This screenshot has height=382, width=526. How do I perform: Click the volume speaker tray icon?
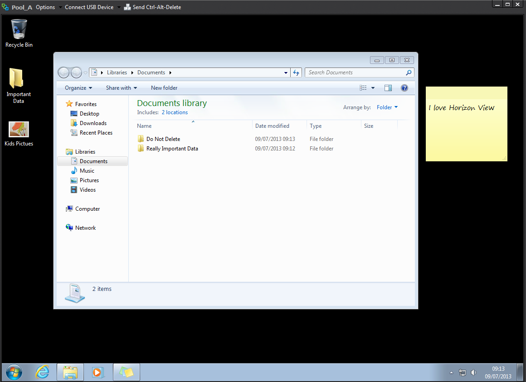point(474,372)
